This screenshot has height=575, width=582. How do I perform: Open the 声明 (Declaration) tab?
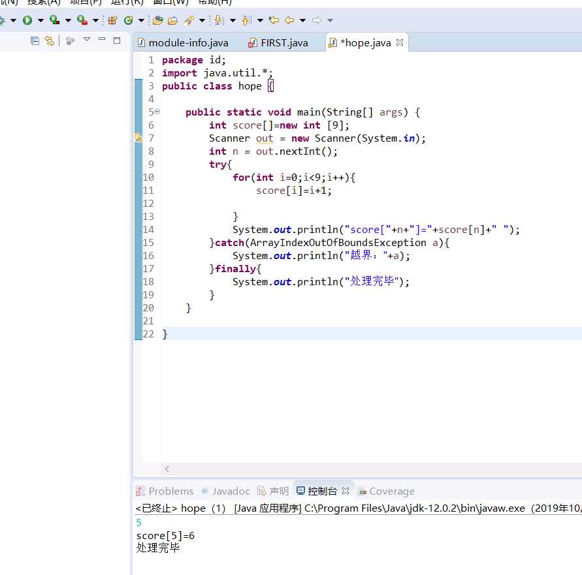pyautogui.click(x=273, y=491)
